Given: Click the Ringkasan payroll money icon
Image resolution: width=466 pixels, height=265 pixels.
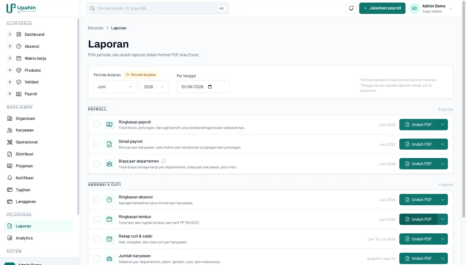Looking at the screenshot, I should tap(109, 125).
